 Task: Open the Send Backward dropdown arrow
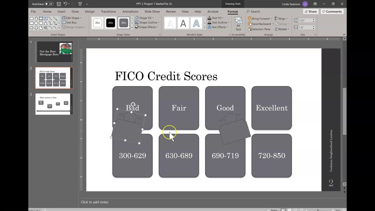tap(273, 24)
